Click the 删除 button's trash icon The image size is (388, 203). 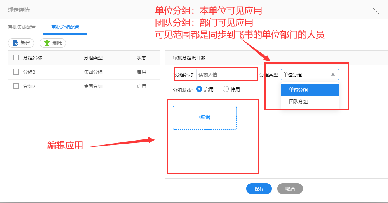pos(47,43)
